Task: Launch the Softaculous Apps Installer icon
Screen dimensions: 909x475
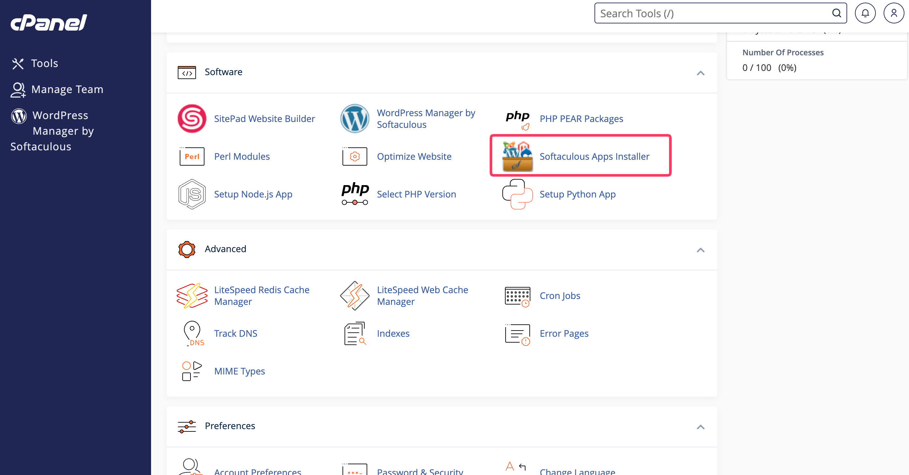Action: (x=518, y=156)
